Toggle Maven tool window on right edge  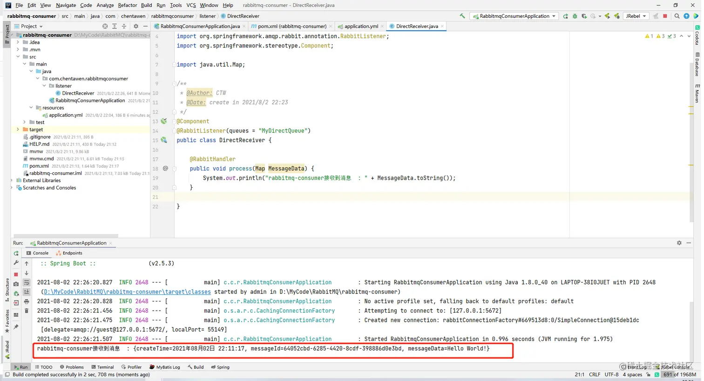point(697,93)
